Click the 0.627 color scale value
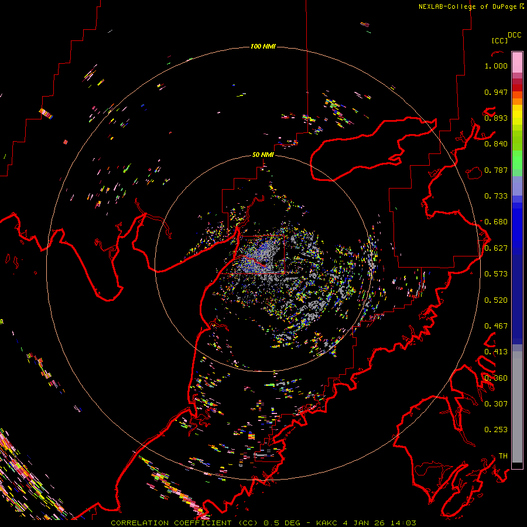 (x=496, y=248)
